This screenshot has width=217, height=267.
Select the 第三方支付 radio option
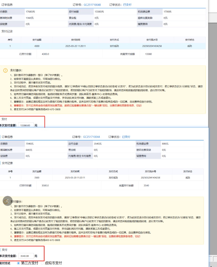click(x=18, y=263)
